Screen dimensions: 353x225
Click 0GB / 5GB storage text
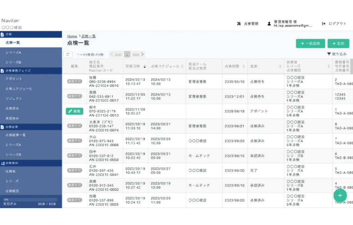[x=47, y=204]
